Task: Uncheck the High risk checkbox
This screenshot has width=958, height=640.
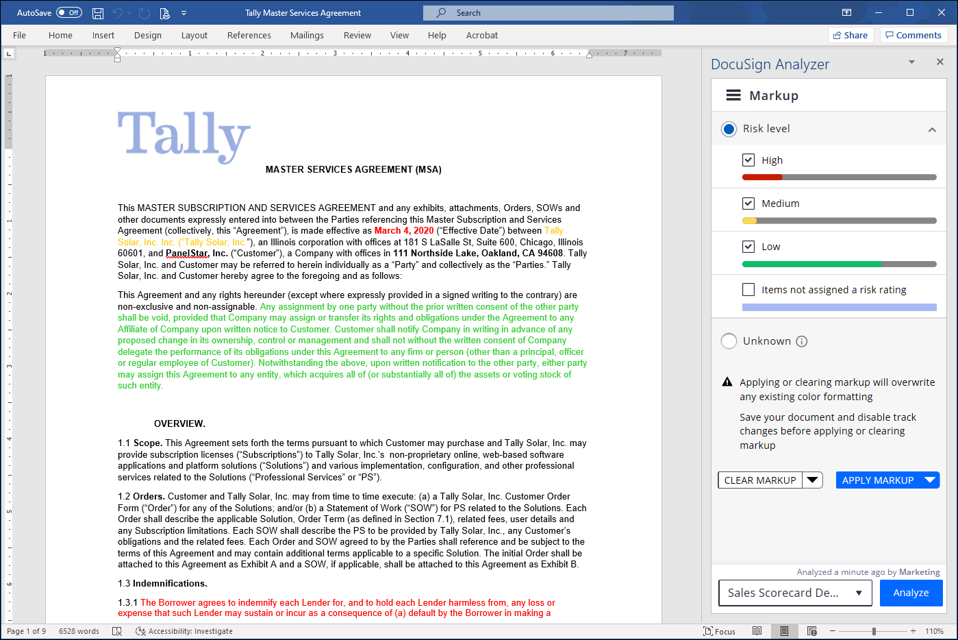Action: (x=748, y=160)
